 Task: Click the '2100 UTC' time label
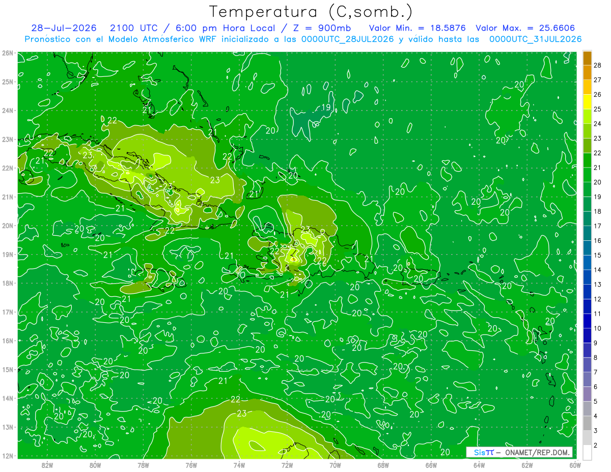click(x=135, y=28)
